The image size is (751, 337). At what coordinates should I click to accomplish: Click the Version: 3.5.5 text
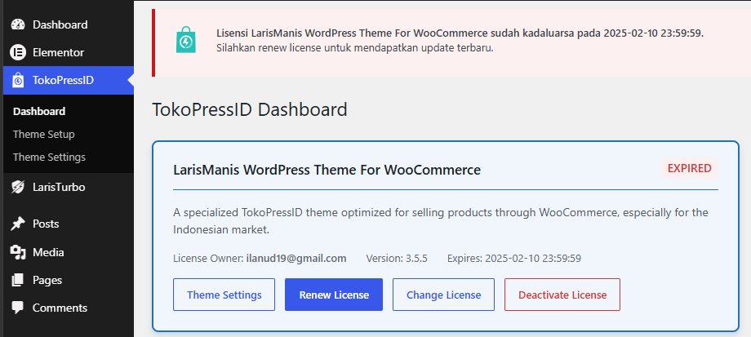(397, 259)
